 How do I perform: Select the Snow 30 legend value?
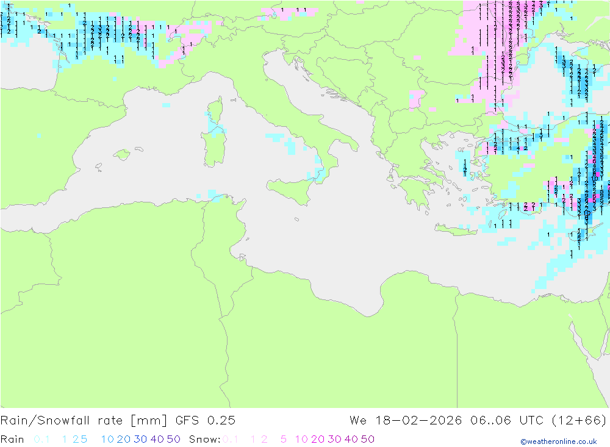tap(334, 439)
